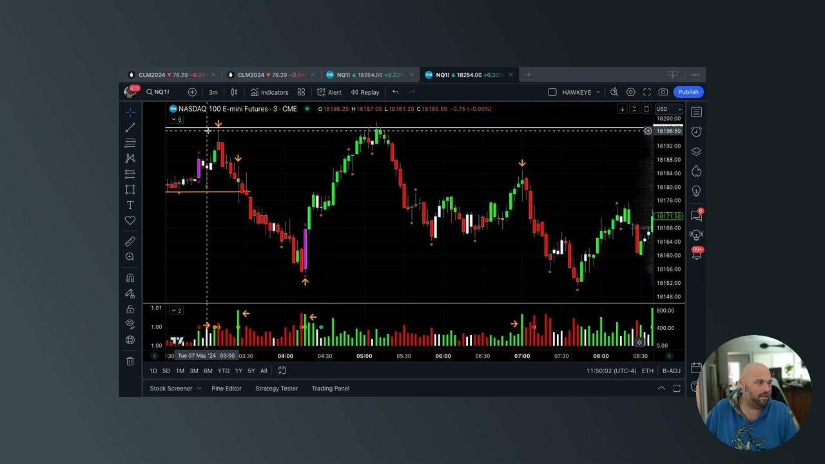Open indicator templates grid icon
Screen dimensions: 825x464
301,92
